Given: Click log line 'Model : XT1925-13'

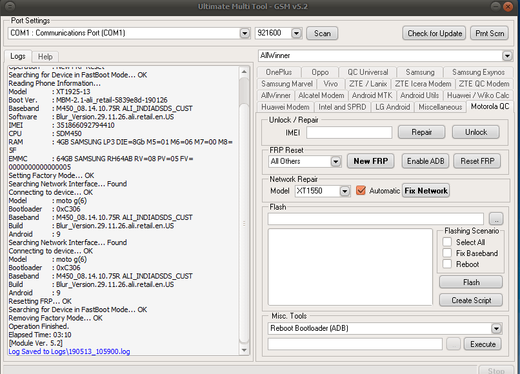Looking at the screenshot, I should click(50, 92).
